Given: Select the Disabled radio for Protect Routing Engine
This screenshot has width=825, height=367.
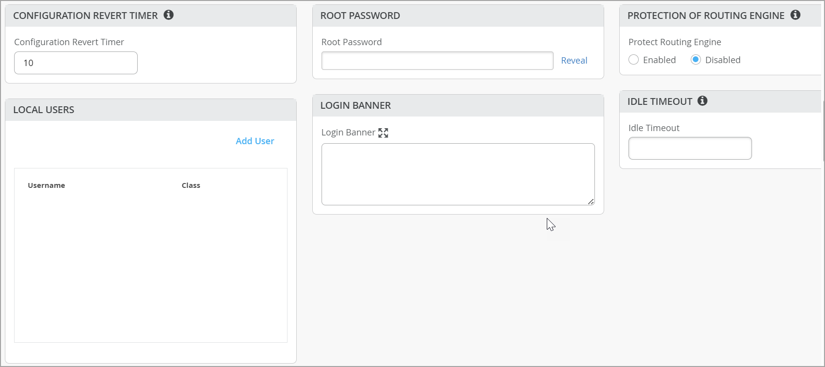Looking at the screenshot, I should pyautogui.click(x=696, y=60).
